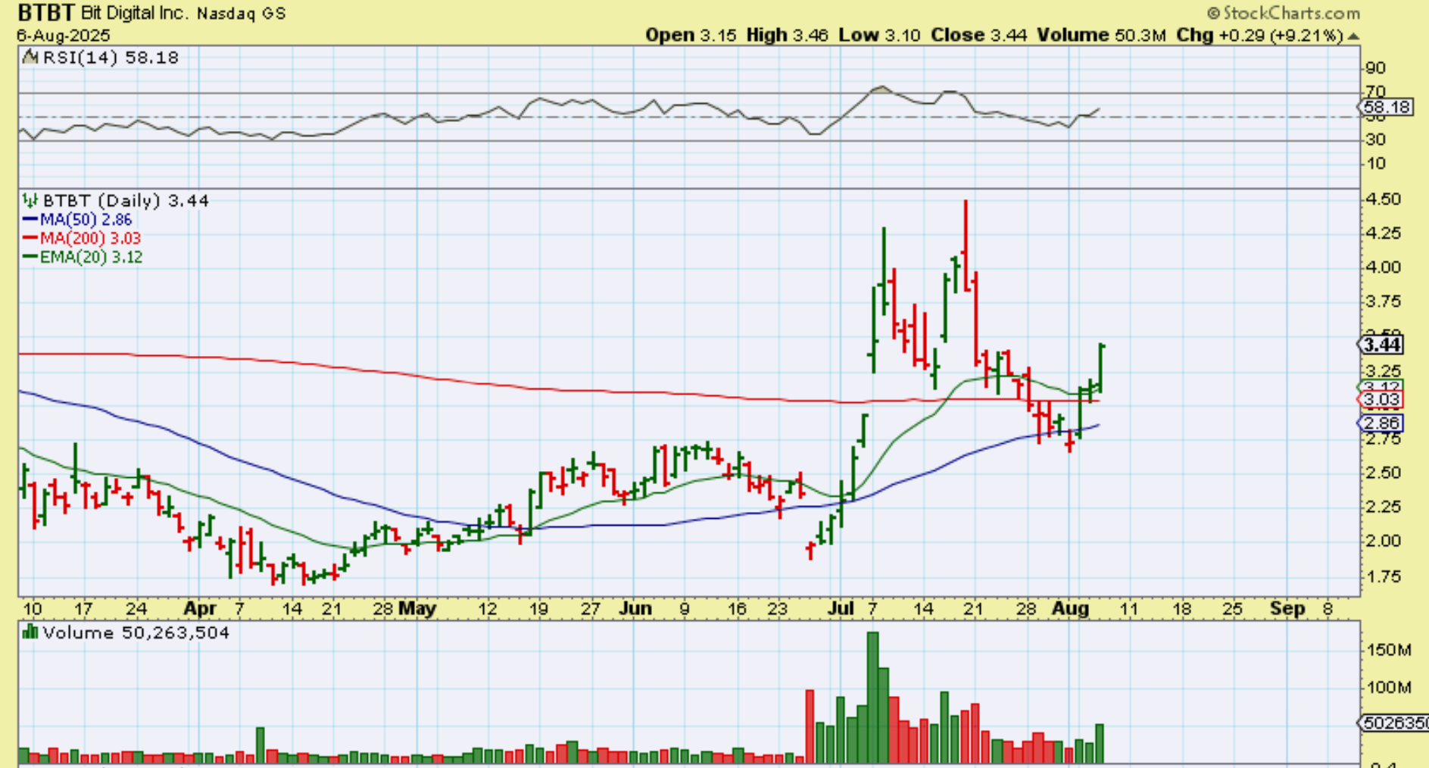Click the 150M volume axis label
1429x768 pixels.
[x=1389, y=650]
